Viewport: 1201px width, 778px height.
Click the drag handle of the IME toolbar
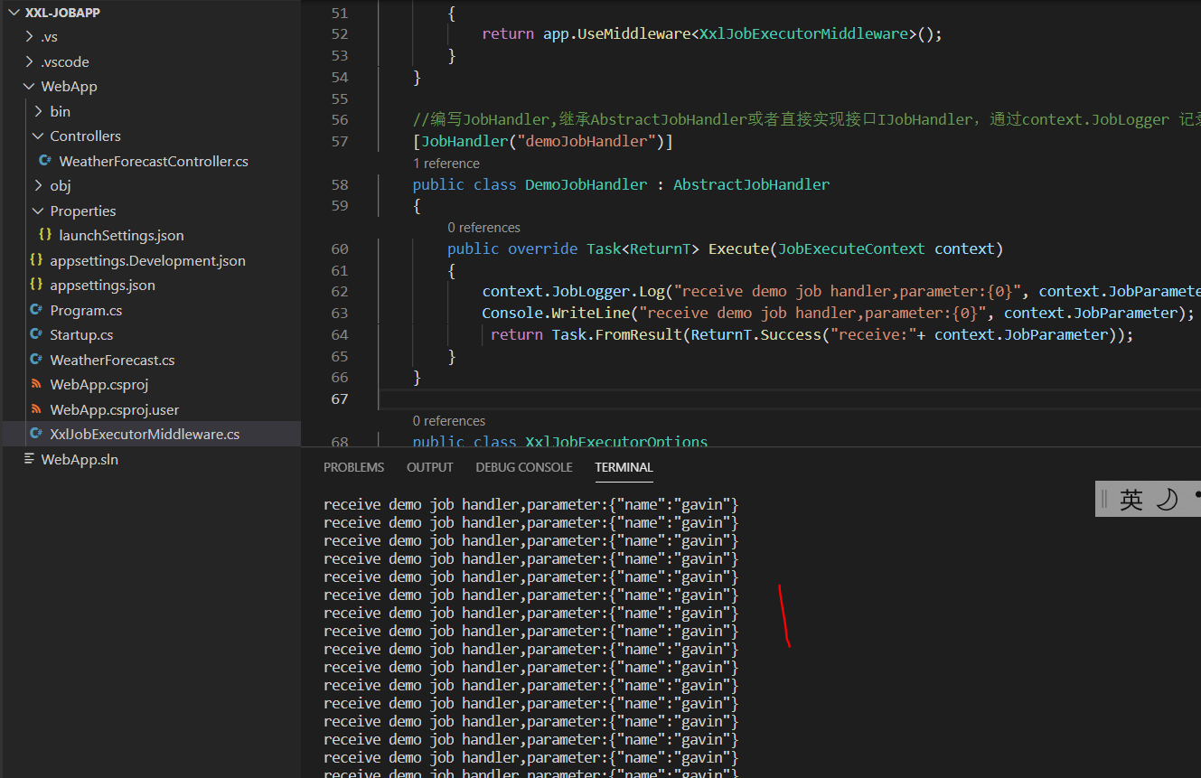click(1104, 500)
